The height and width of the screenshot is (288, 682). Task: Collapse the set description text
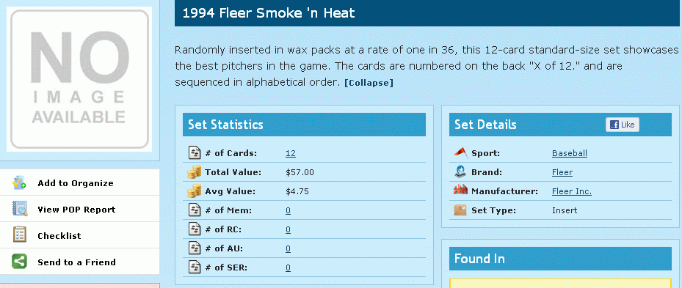[369, 83]
